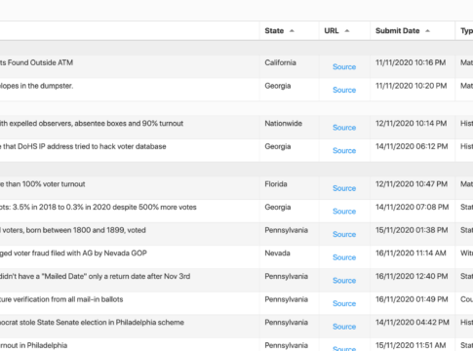Open Source for State Senate election row

coord(344,327)
